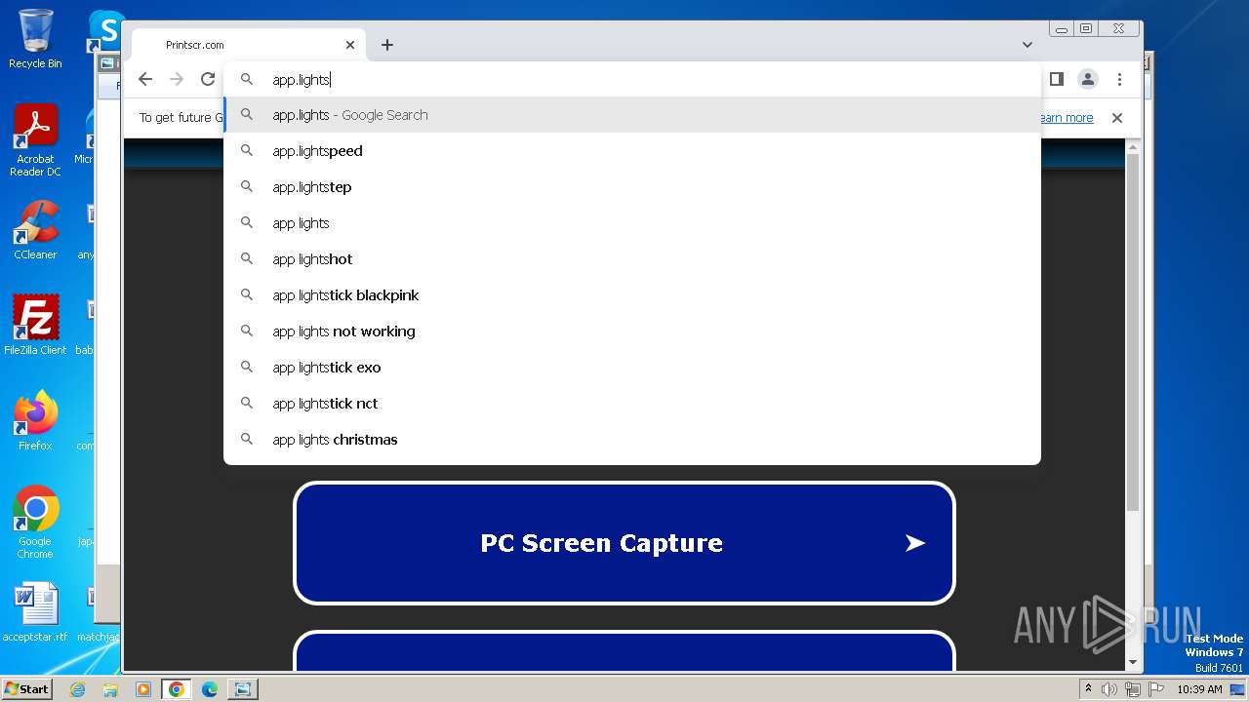
Task: Select 'app lights not working' suggestion
Action: [632, 331]
